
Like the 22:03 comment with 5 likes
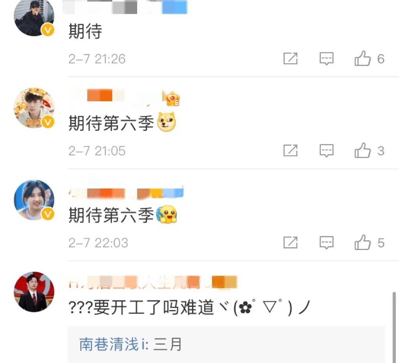(x=362, y=242)
